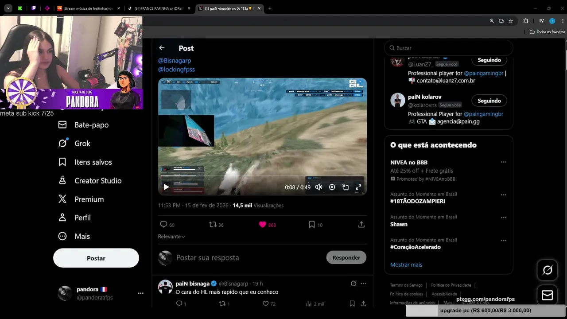
Task: Open Bate-papo in the sidebar
Action: click(x=84, y=125)
